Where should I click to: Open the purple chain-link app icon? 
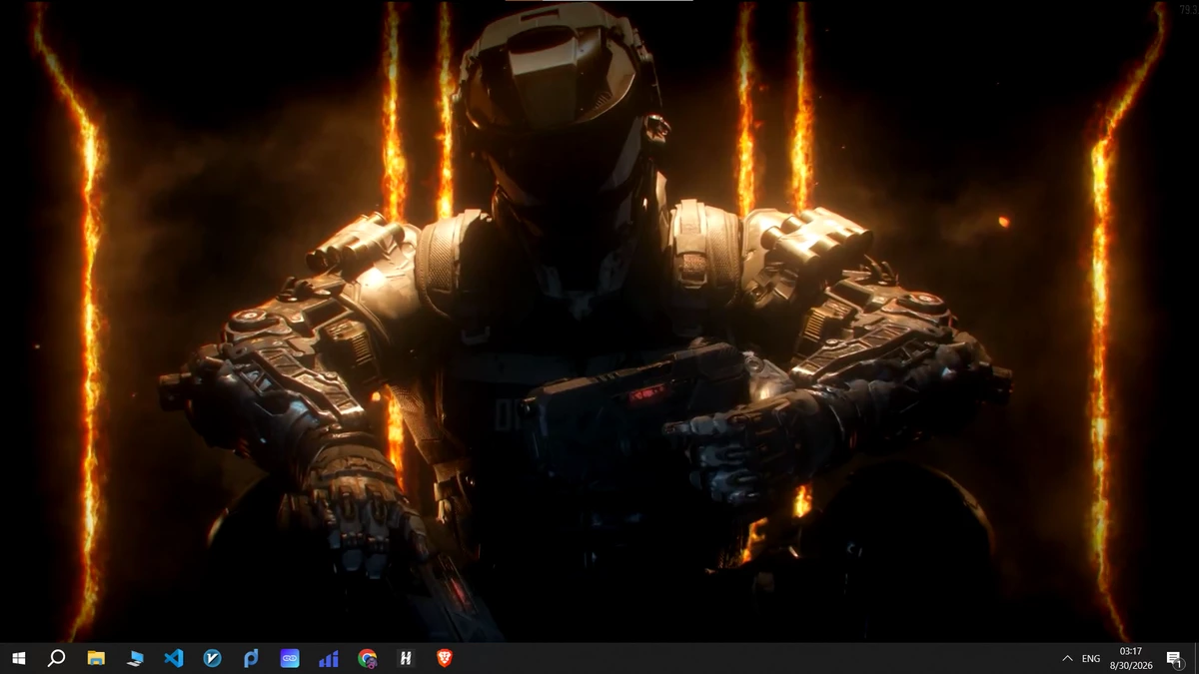pyautogui.click(x=290, y=658)
